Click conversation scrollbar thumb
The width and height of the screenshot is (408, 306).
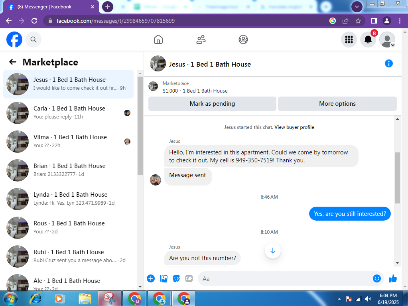397,178
